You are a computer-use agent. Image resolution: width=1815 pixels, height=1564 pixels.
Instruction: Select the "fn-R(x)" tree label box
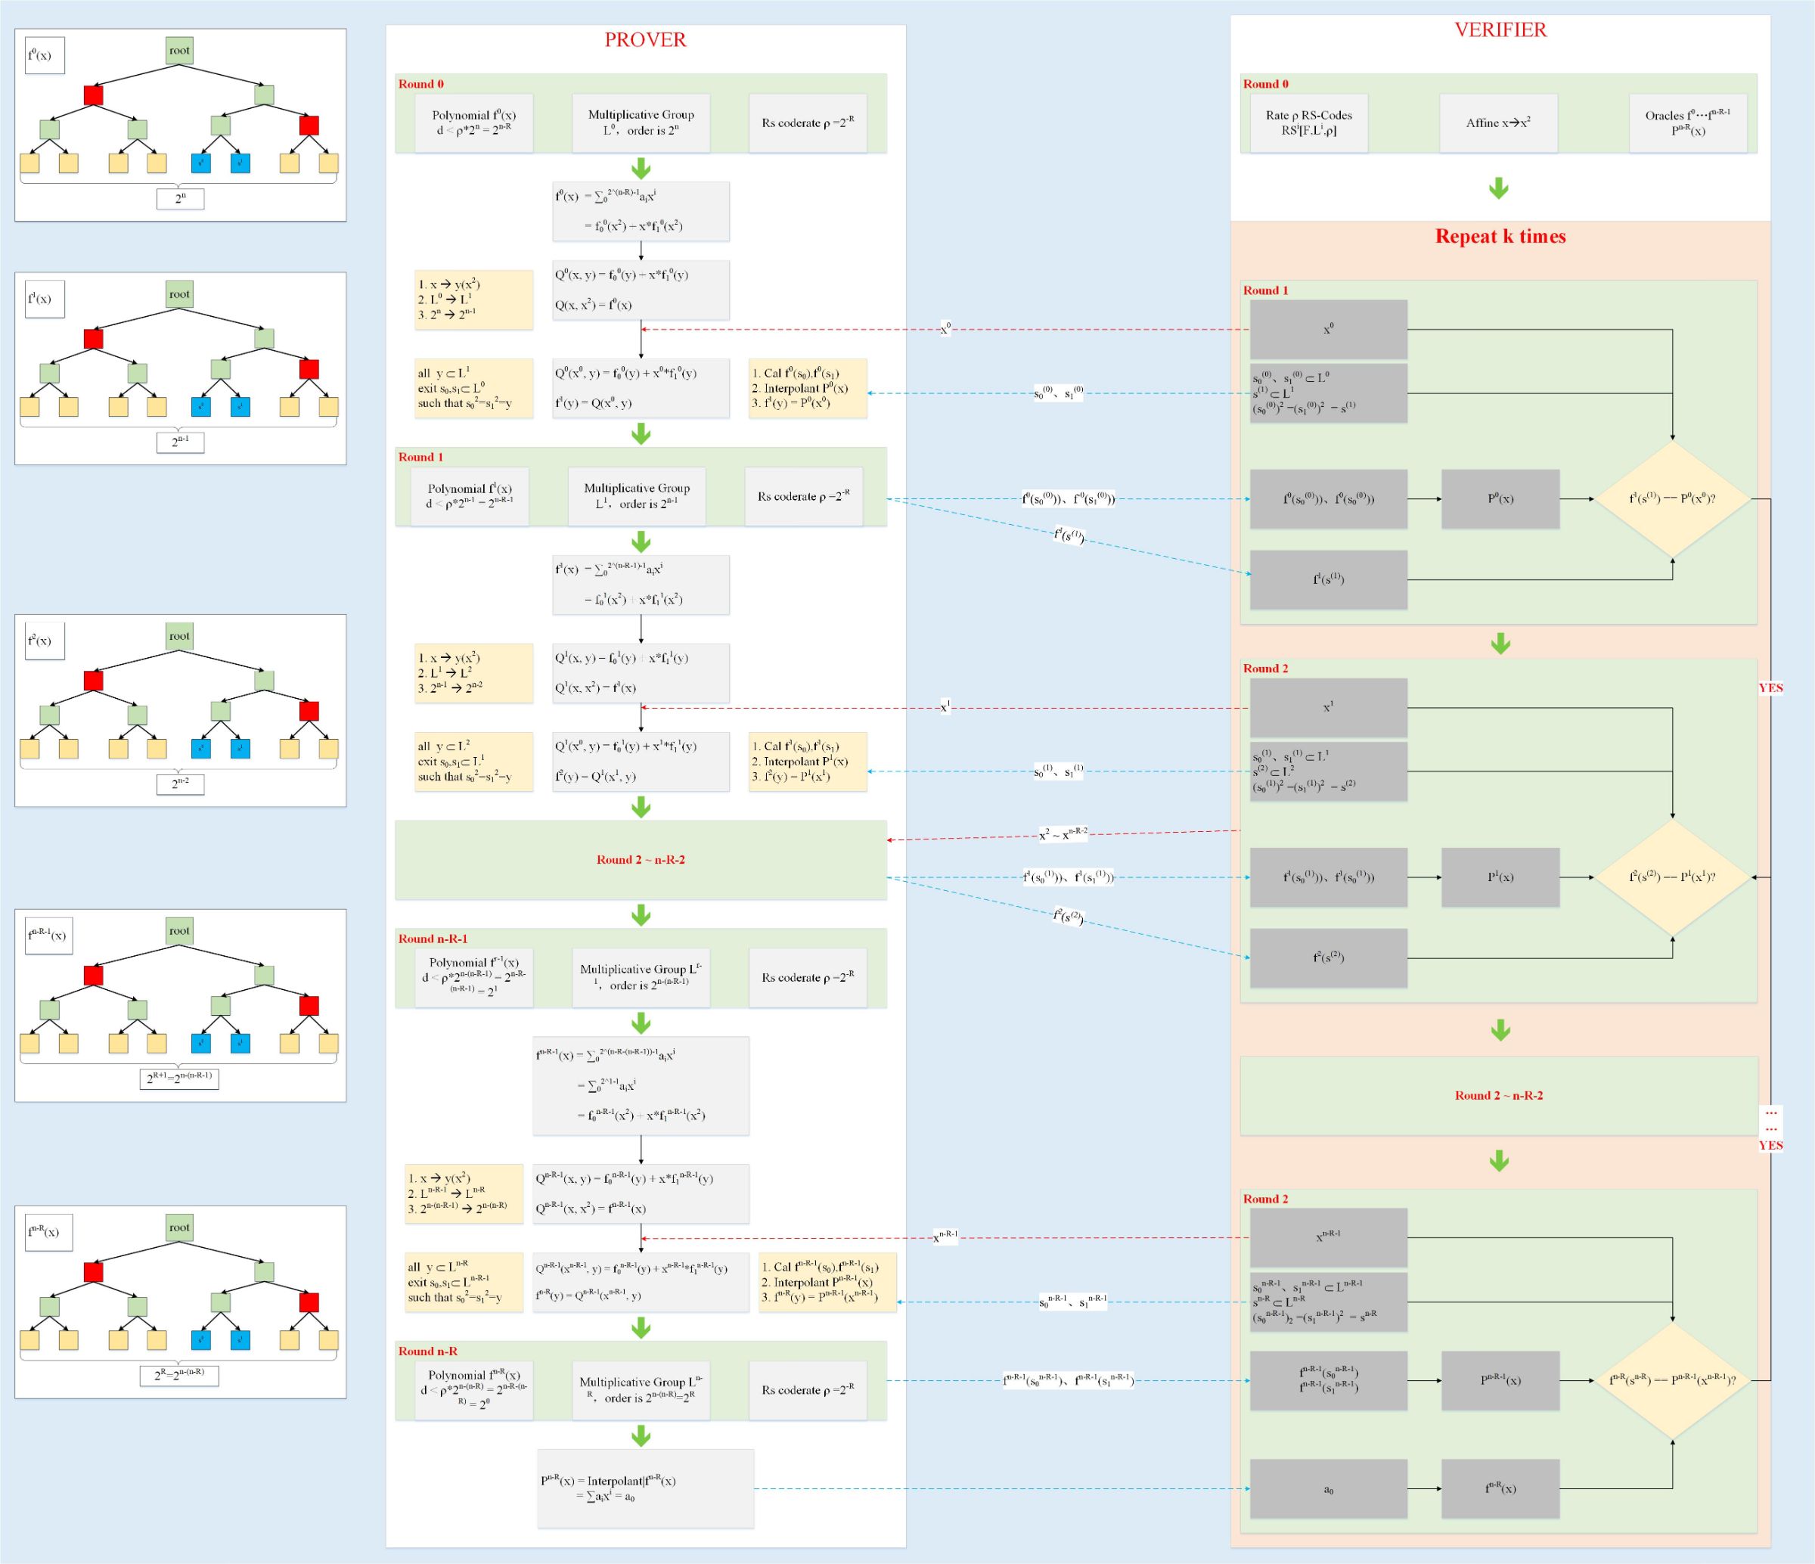(48, 1233)
